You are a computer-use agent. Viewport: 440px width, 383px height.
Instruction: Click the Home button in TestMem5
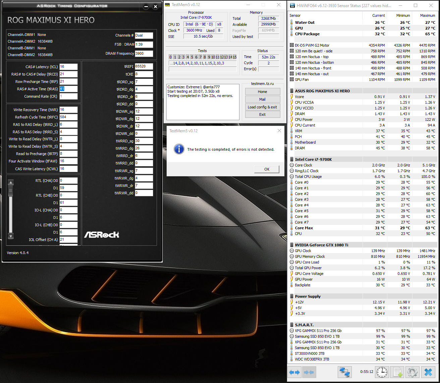[x=262, y=92]
